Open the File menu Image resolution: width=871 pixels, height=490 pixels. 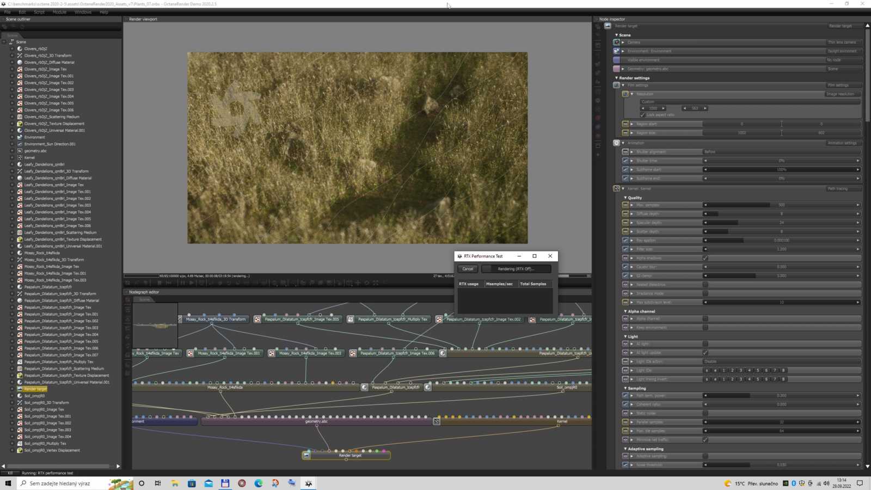point(8,12)
